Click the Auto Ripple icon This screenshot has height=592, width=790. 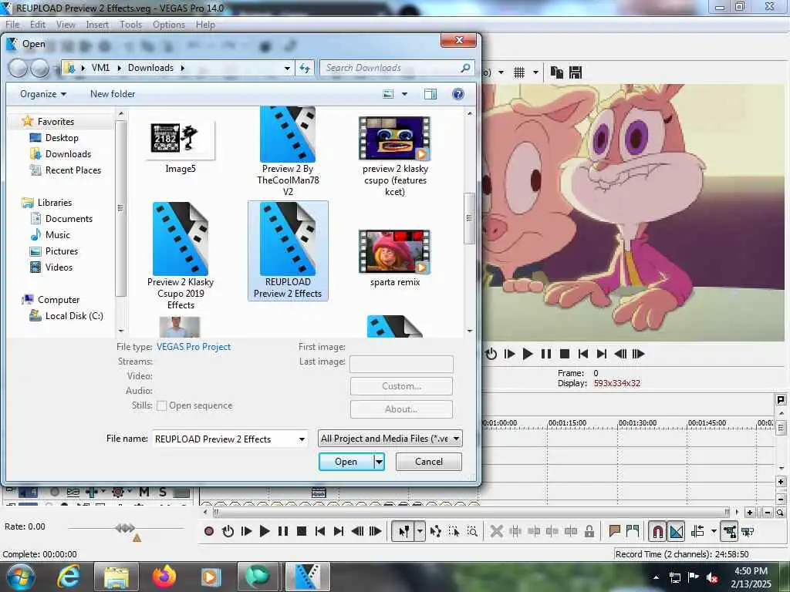click(697, 531)
